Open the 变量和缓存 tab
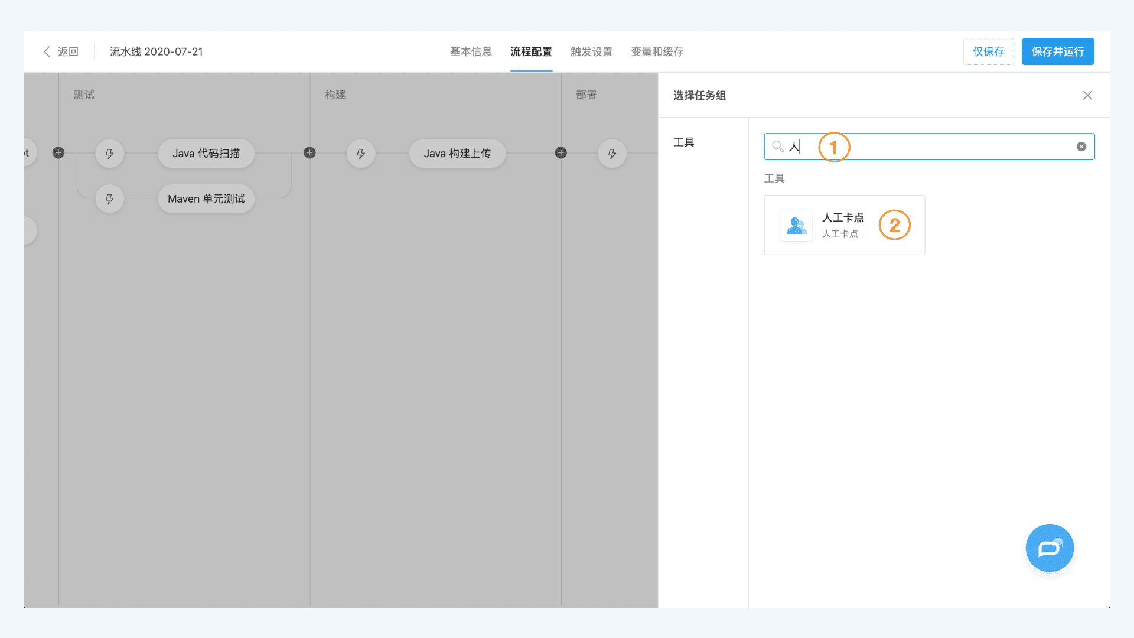Image resolution: width=1134 pixels, height=638 pixels. tap(657, 51)
